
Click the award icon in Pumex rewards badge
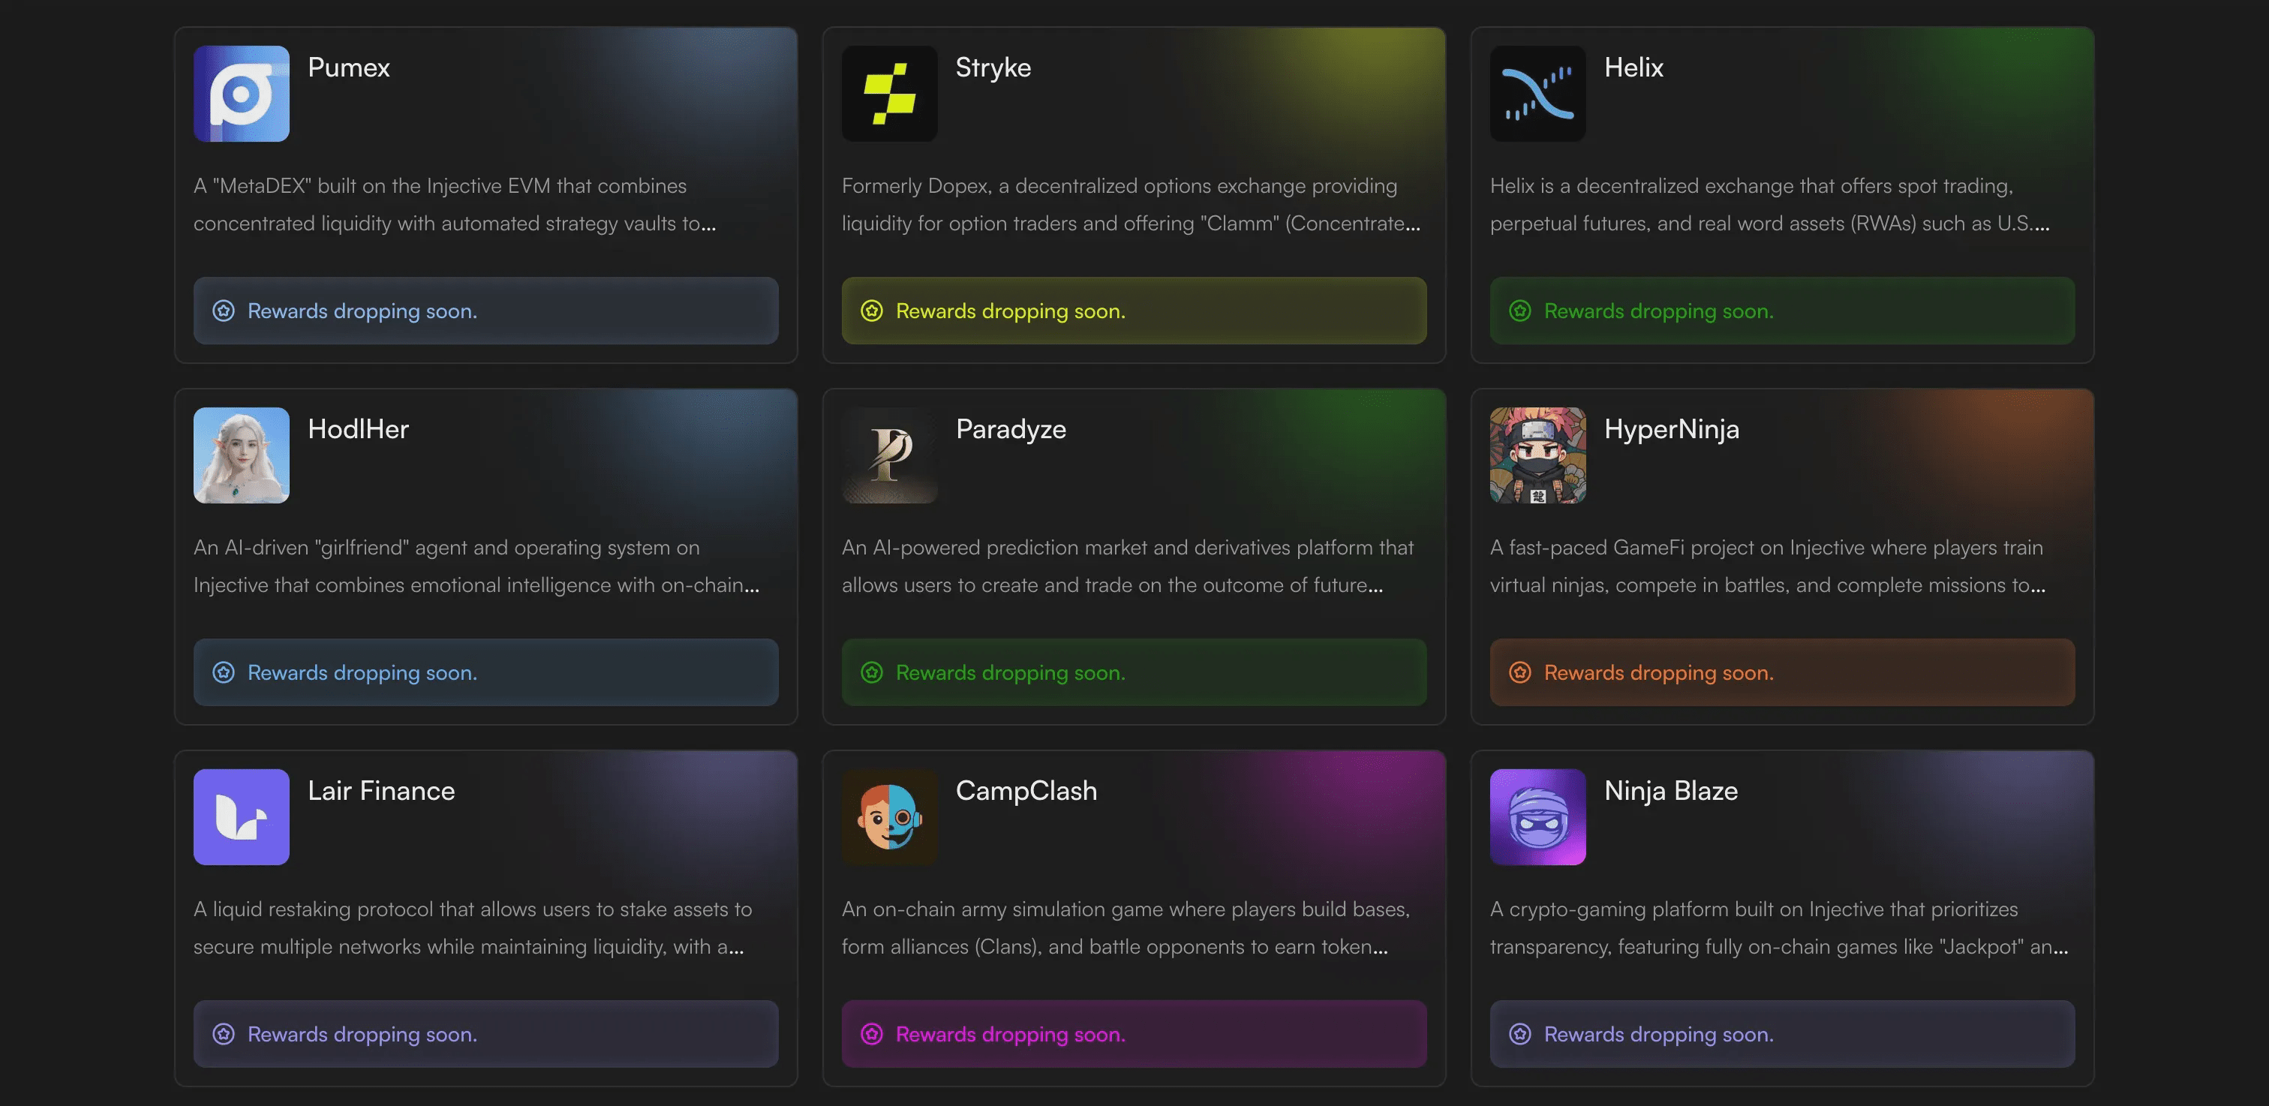tap(224, 311)
